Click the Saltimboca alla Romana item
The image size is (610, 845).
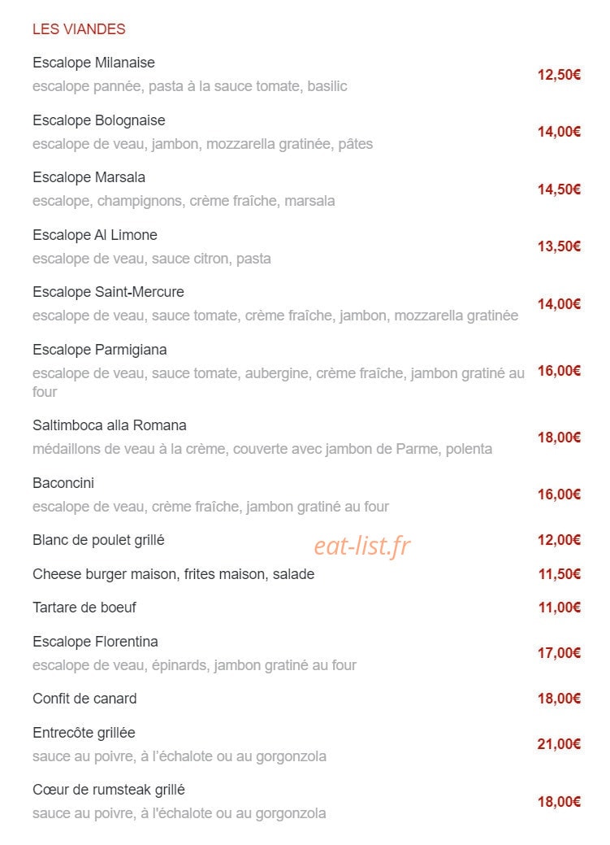coord(110,425)
